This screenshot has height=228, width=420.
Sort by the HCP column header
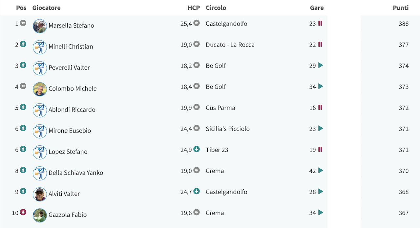pos(194,8)
